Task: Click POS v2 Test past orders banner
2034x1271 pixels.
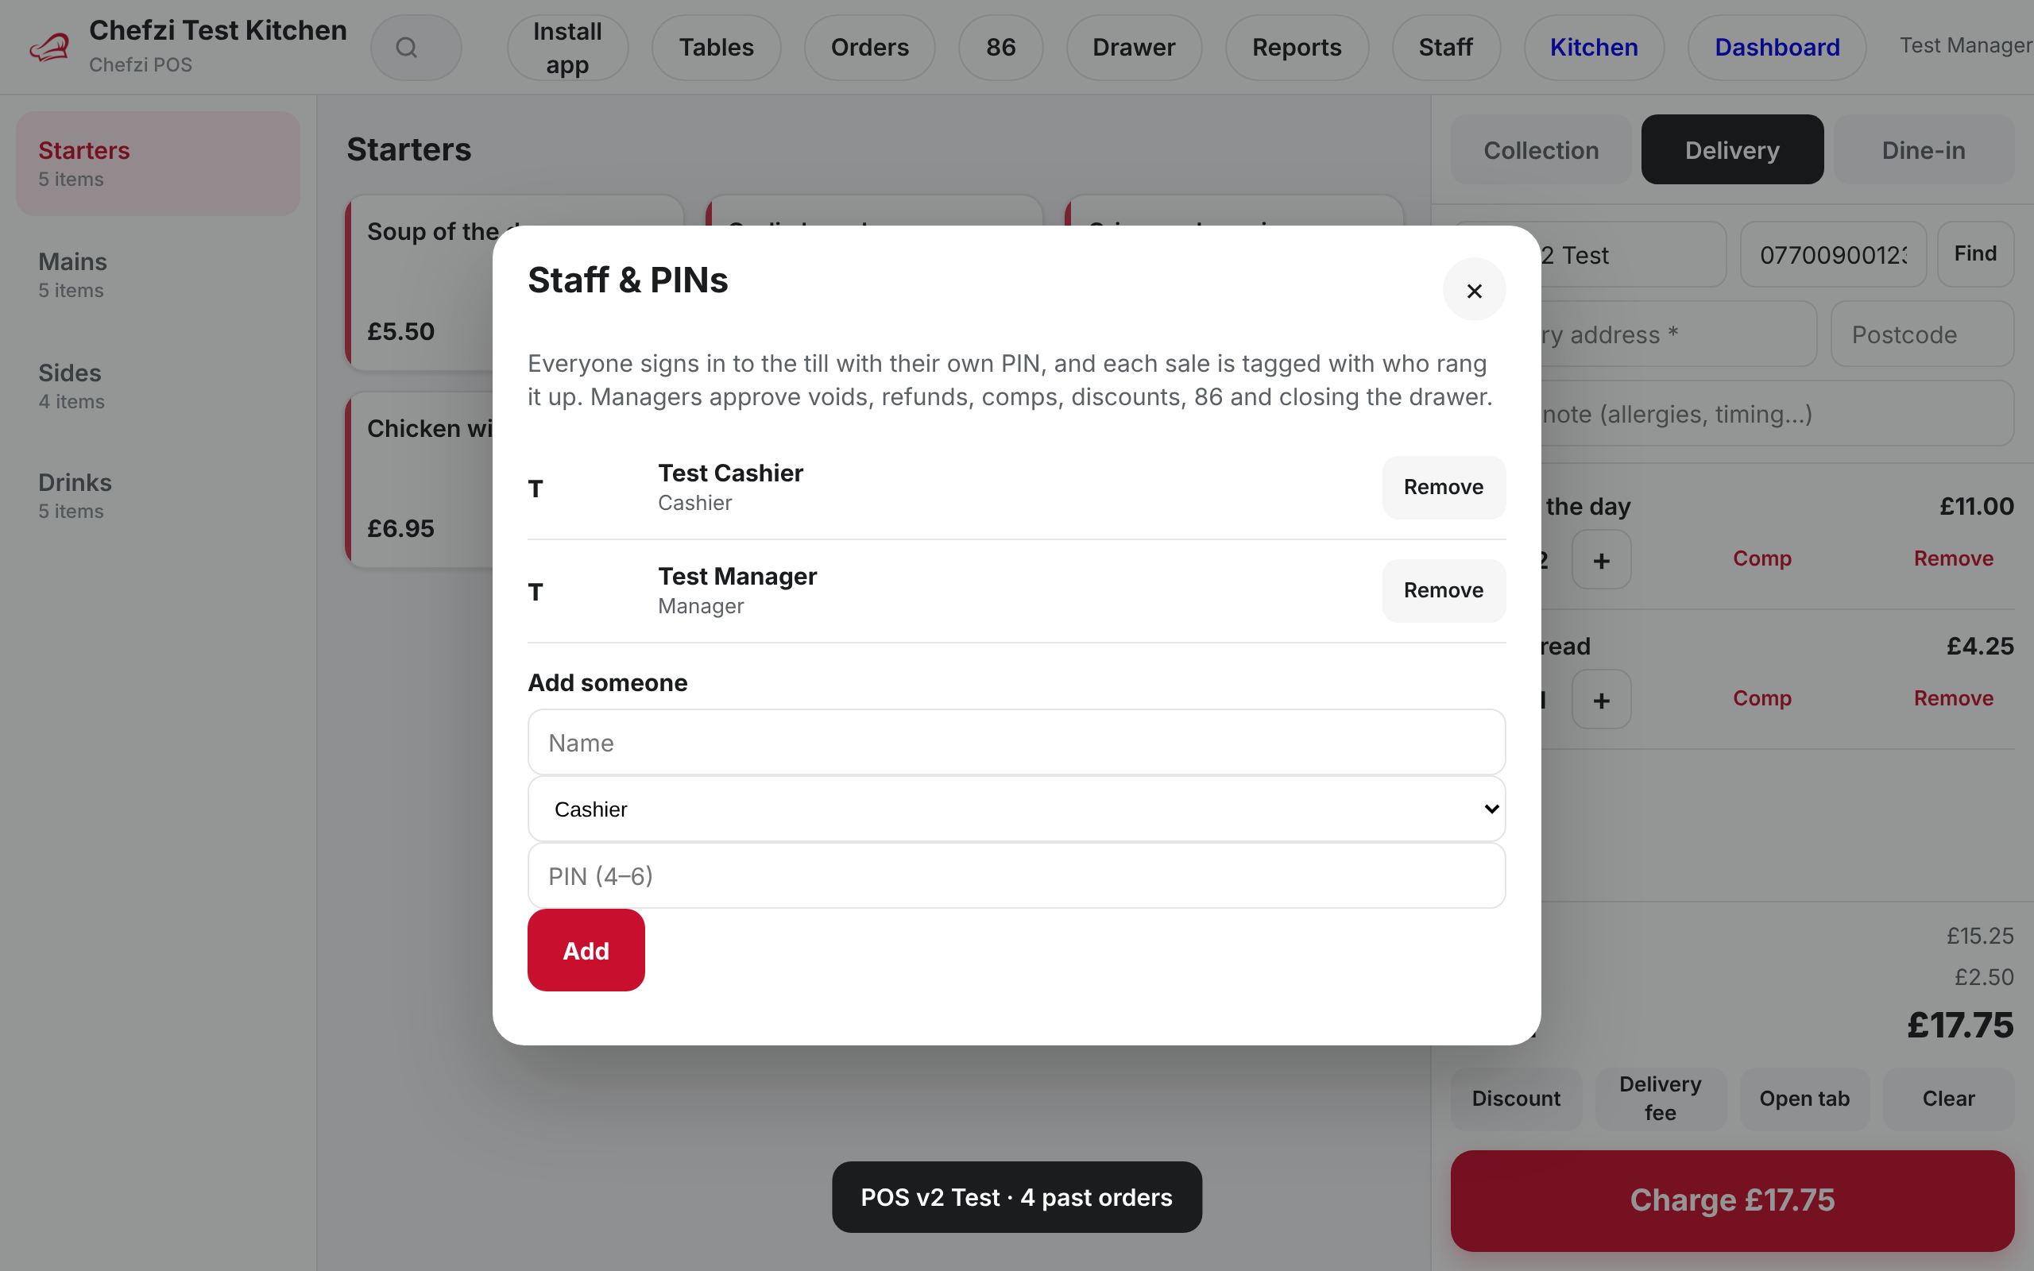Action: tap(1016, 1197)
